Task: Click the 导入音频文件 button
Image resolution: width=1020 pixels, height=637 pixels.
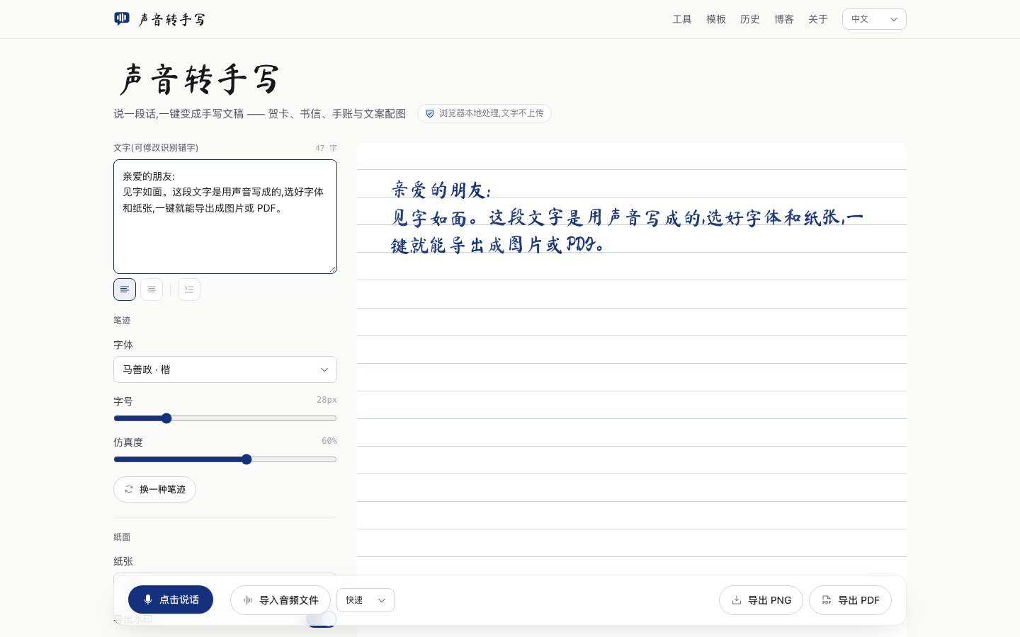Action: coord(280,600)
